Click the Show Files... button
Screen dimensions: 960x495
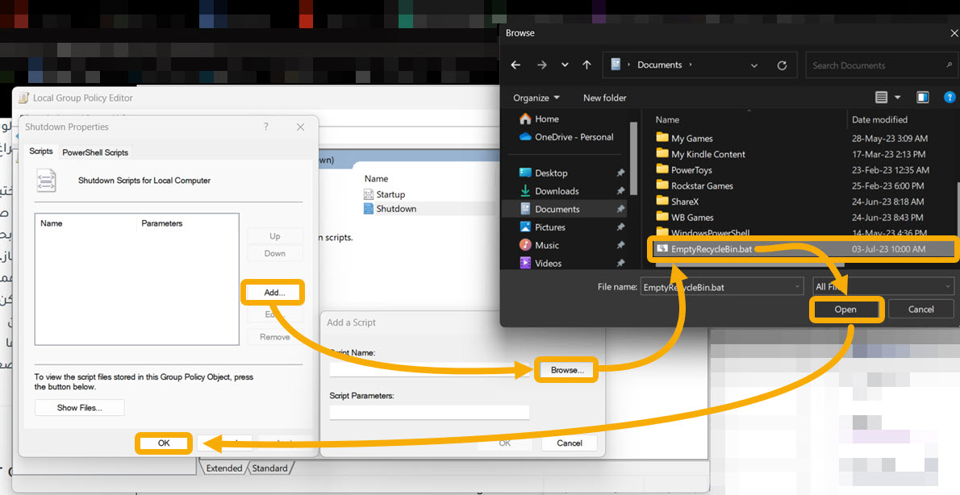[79, 408]
